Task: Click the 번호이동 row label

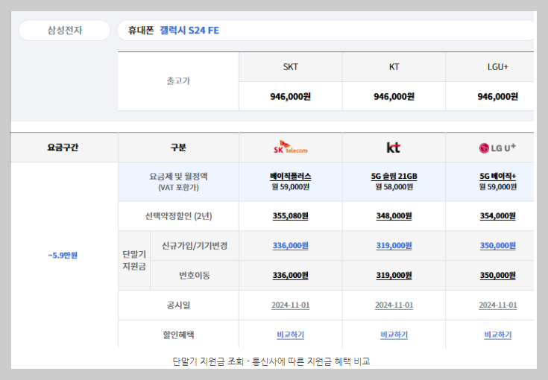Action: pyautogui.click(x=195, y=275)
